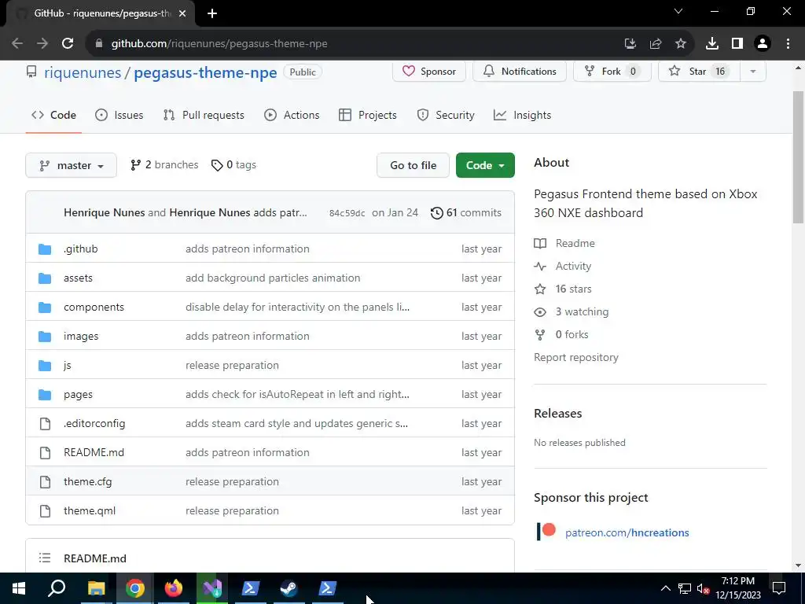Viewport: 805px width, 604px height.
Task: Toggle the Chrome side panel icon
Action: click(737, 44)
